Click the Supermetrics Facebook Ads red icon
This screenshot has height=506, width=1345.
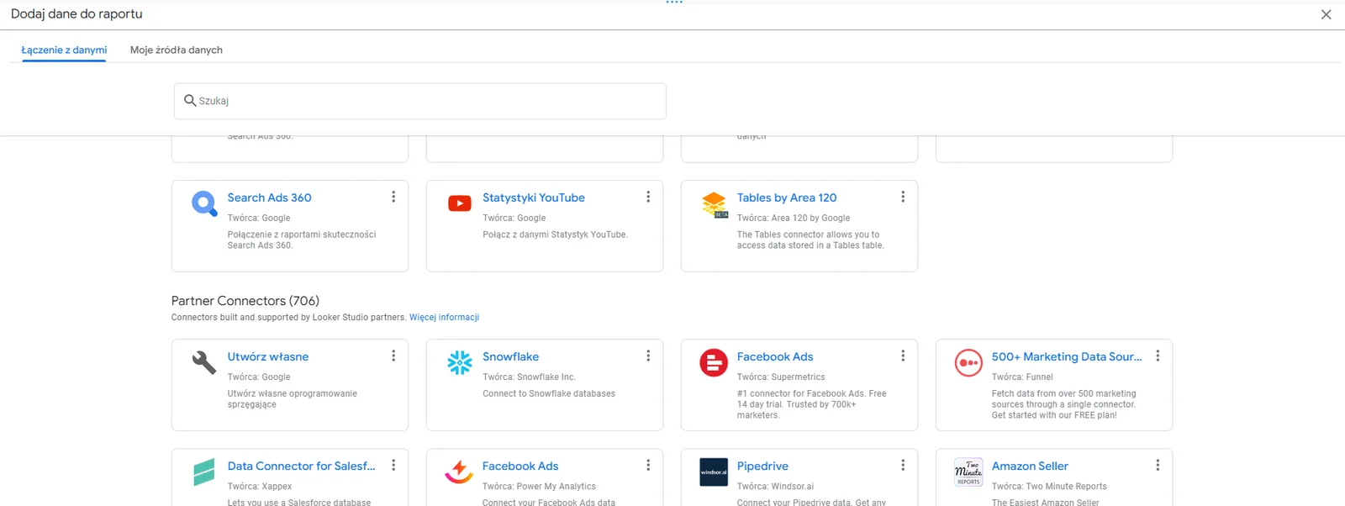coord(714,362)
